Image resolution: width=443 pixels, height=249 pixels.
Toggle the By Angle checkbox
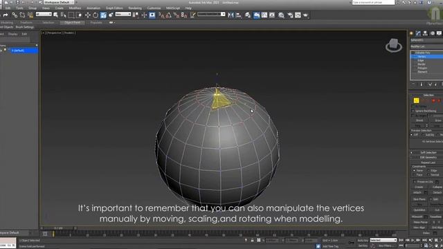point(413,116)
